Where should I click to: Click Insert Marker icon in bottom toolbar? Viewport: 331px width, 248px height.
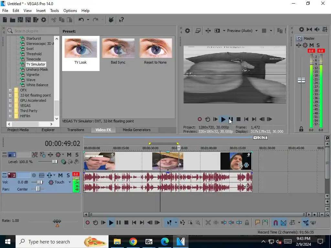tap(257, 222)
